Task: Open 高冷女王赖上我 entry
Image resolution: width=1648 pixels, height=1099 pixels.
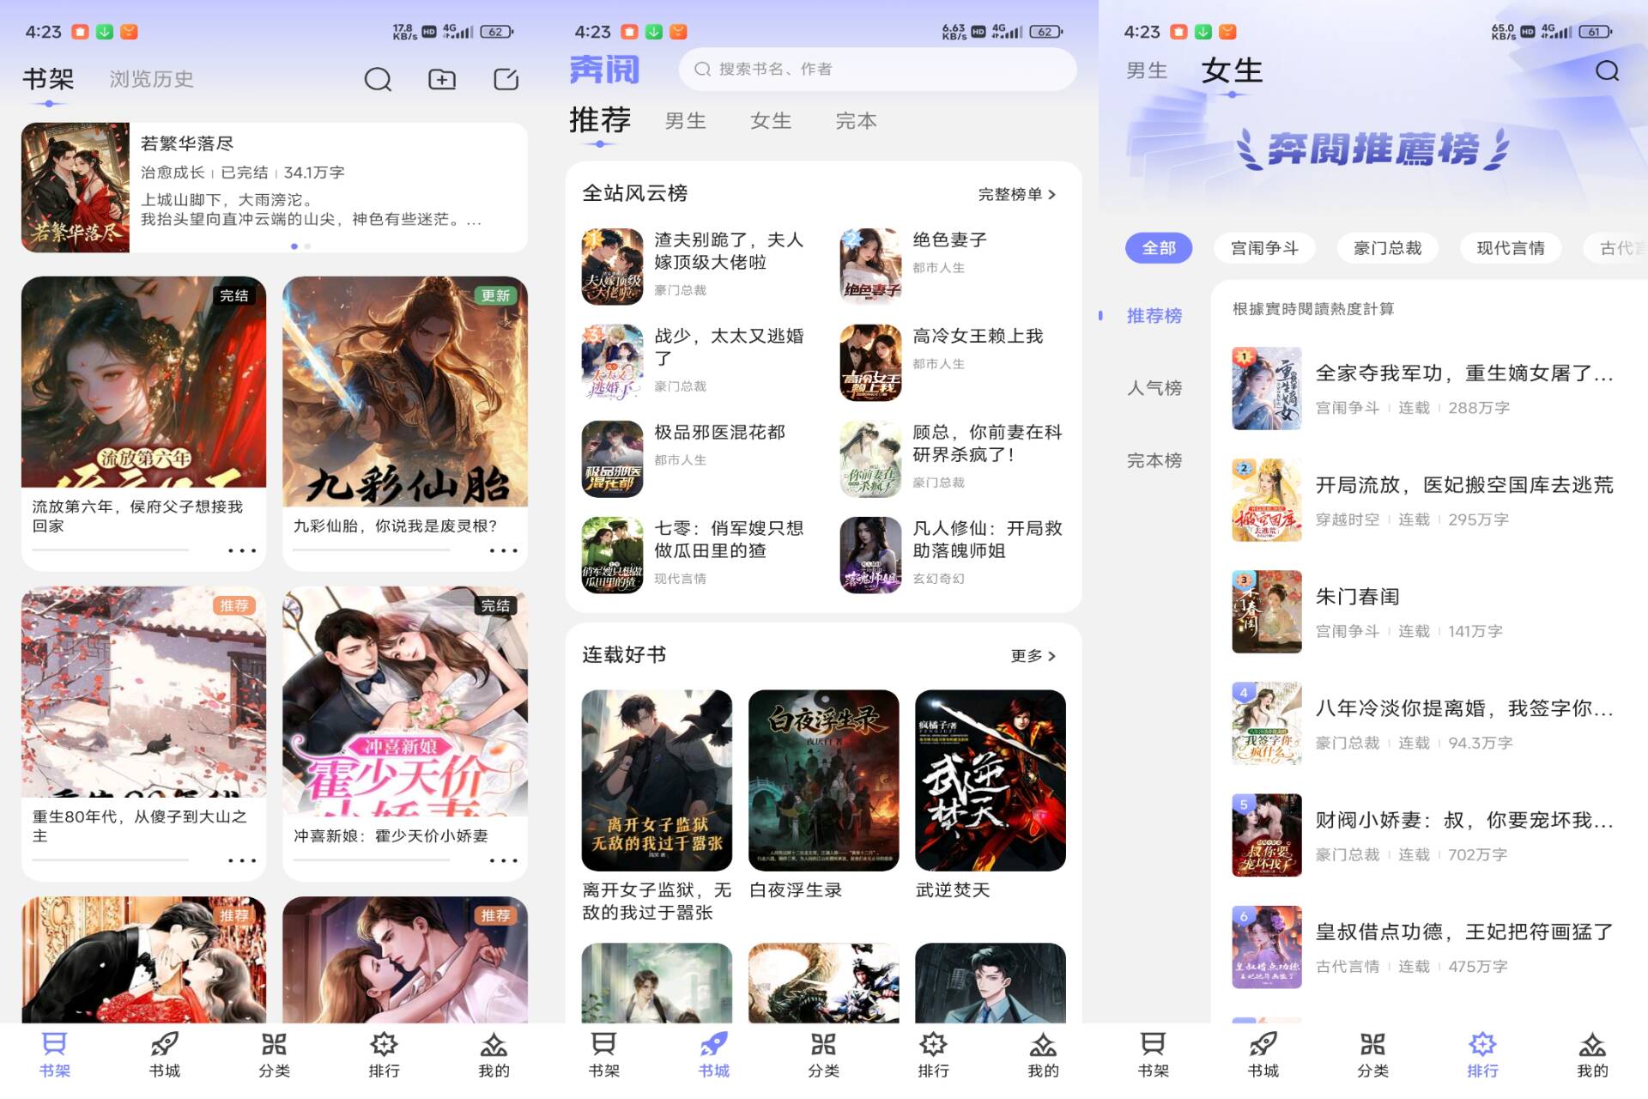Action: 953,362
